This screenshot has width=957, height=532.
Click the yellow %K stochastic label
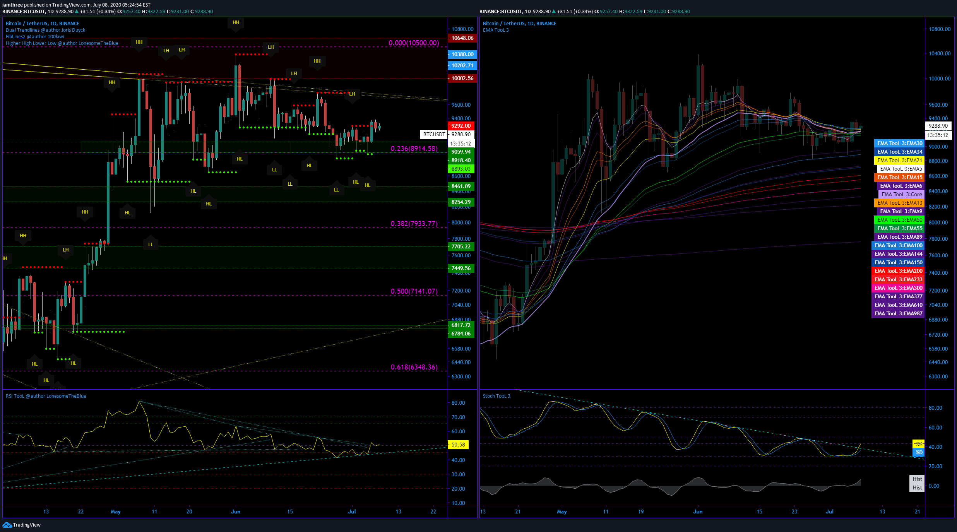[918, 444]
